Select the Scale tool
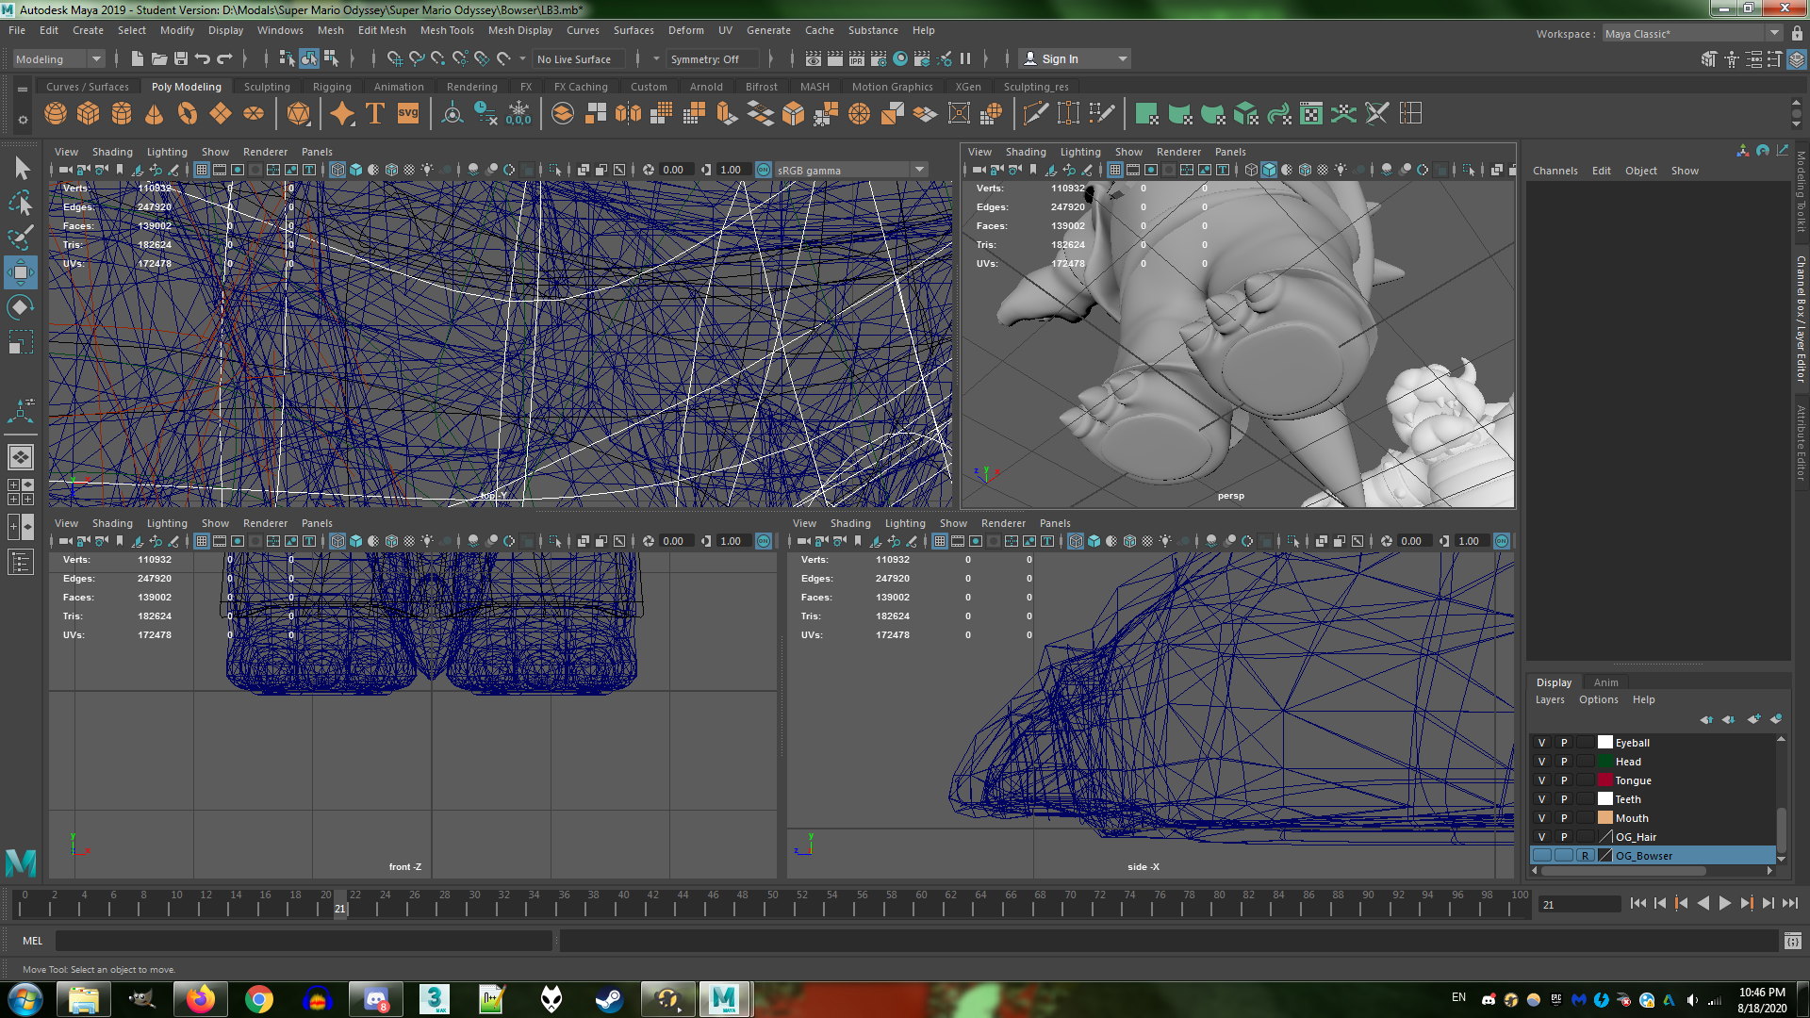Viewport: 1810px width, 1018px height. [x=21, y=342]
